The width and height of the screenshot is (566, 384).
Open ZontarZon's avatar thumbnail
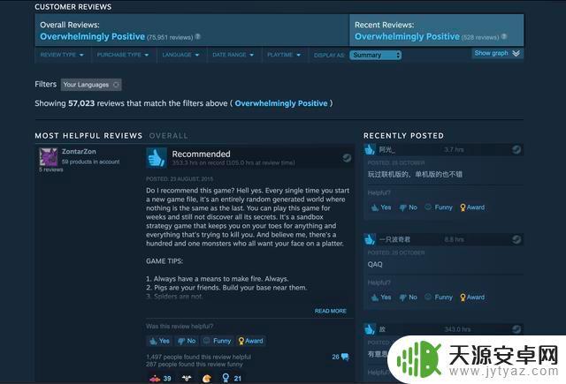click(49, 157)
